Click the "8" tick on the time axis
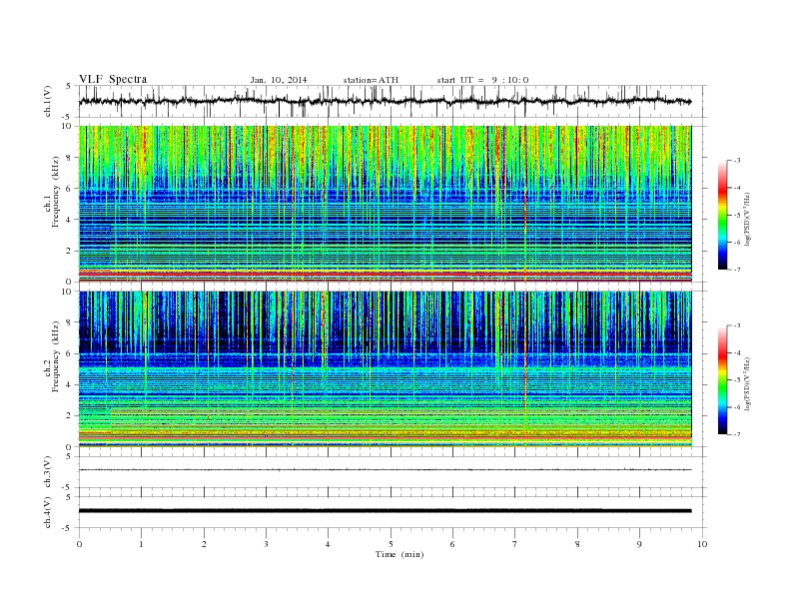This screenshot has width=791, height=611. pyautogui.click(x=577, y=544)
